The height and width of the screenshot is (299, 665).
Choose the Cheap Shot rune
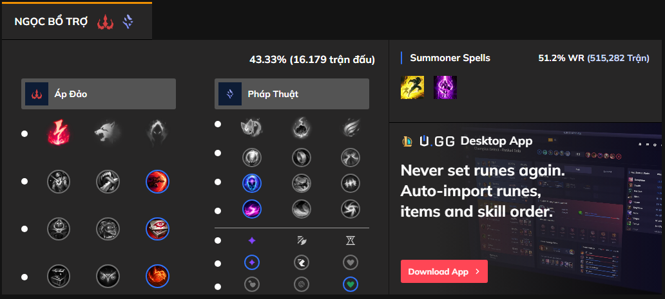[x=59, y=181]
